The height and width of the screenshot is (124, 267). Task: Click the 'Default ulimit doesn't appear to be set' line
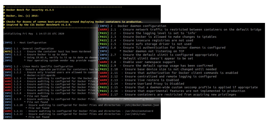point(146,59)
